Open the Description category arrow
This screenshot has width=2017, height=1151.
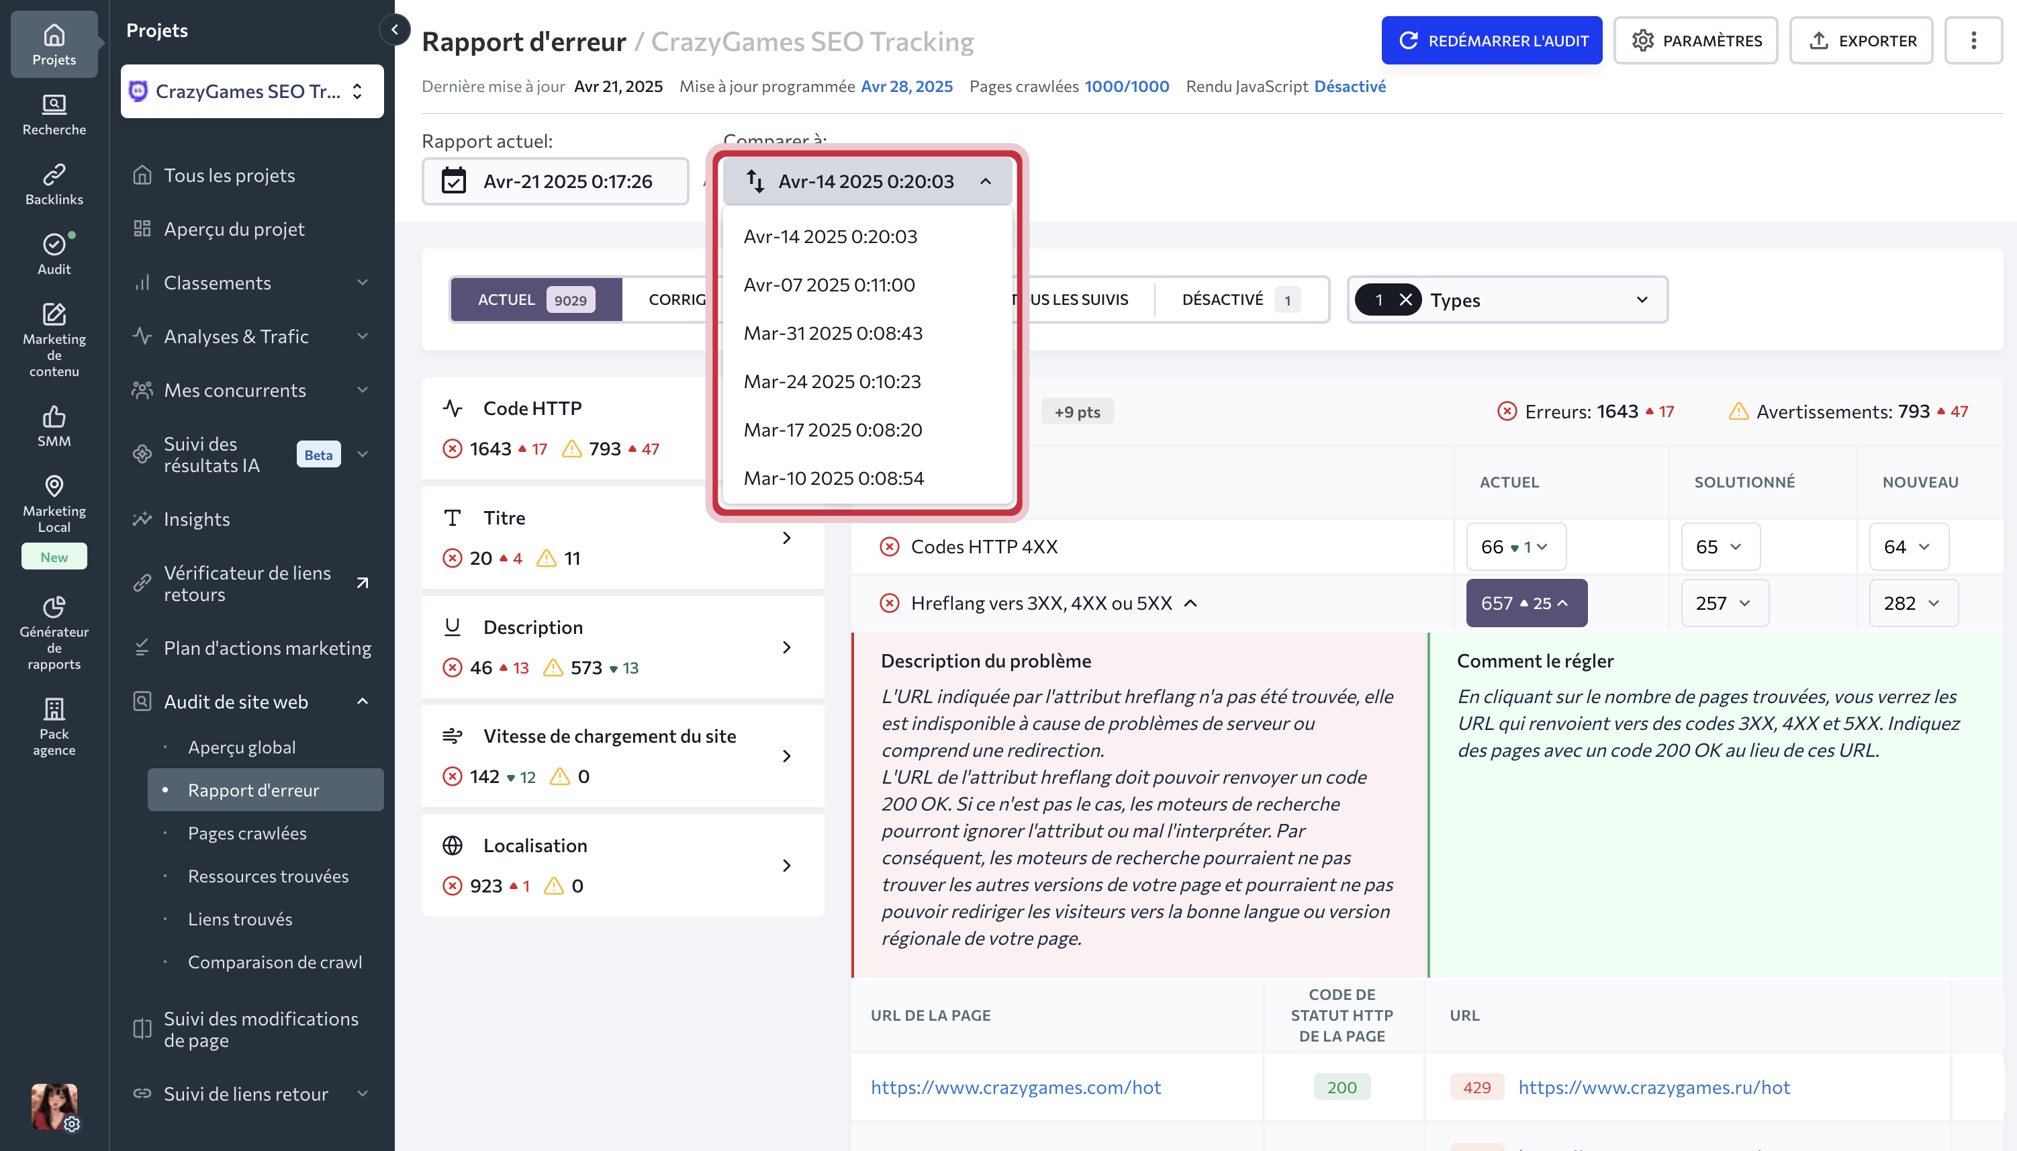point(786,647)
